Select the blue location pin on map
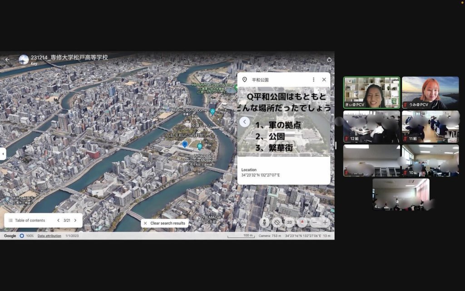 (185, 144)
